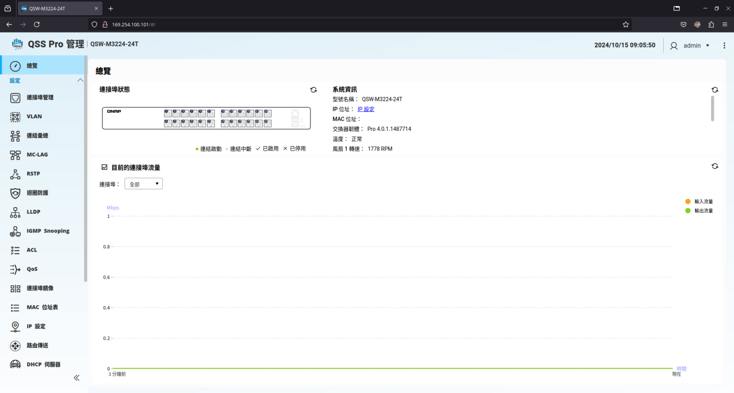Click the ACL list icon
Viewport: 734px width, 393px height.
pyautogui.click(x=15, y=250)
